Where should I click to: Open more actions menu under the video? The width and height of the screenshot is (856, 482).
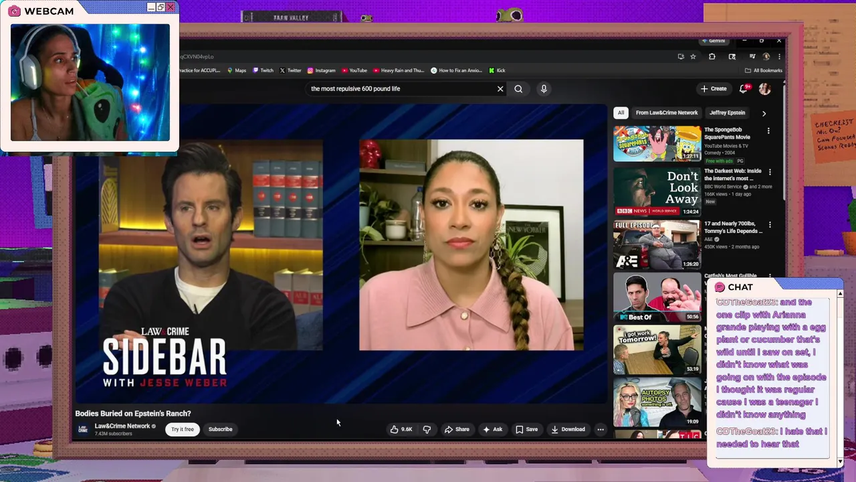(601, 429)
